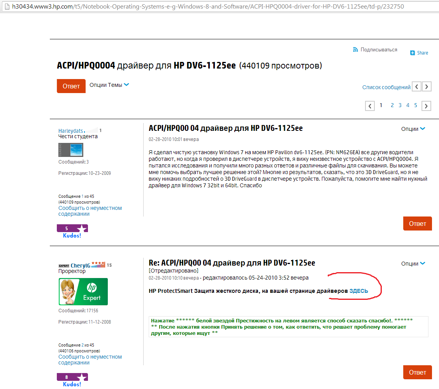Click Kudos count 5 badge
The height and width of the screenshot is (389, 439).
[x=67, y=228]
